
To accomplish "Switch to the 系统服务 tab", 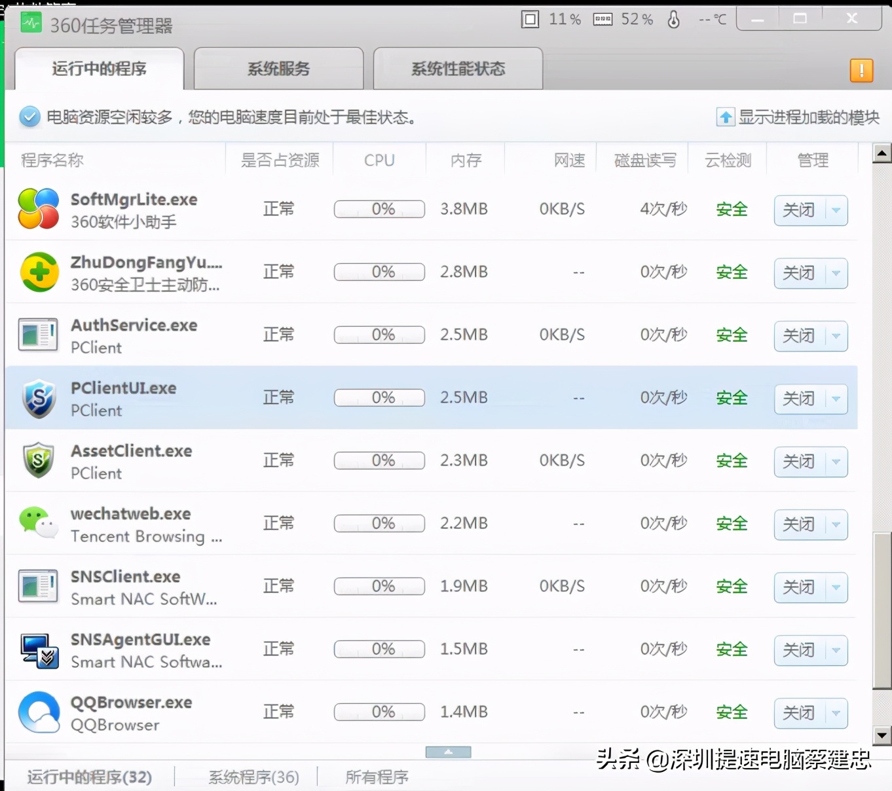I will click(278, 68).
